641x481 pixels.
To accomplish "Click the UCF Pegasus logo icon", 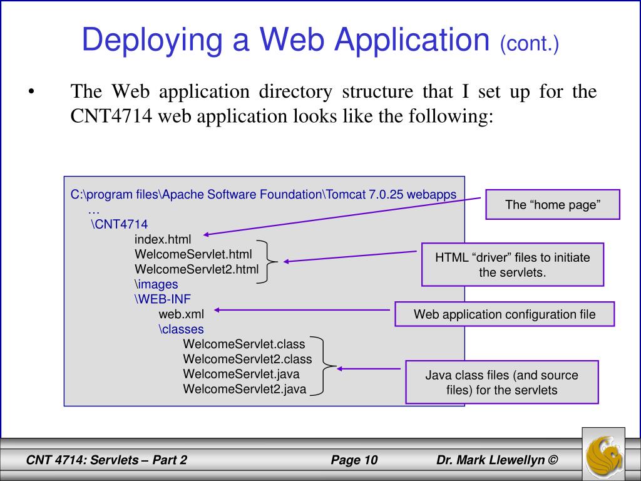I will coord(603,454).
